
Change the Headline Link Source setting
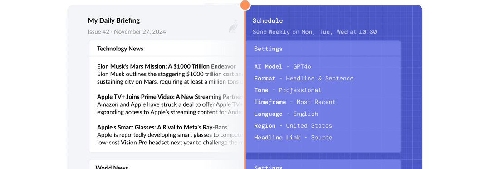(x=293, y=137)
